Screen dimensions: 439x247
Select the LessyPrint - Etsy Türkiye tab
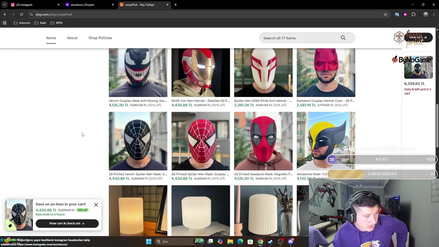coord(144,5)
